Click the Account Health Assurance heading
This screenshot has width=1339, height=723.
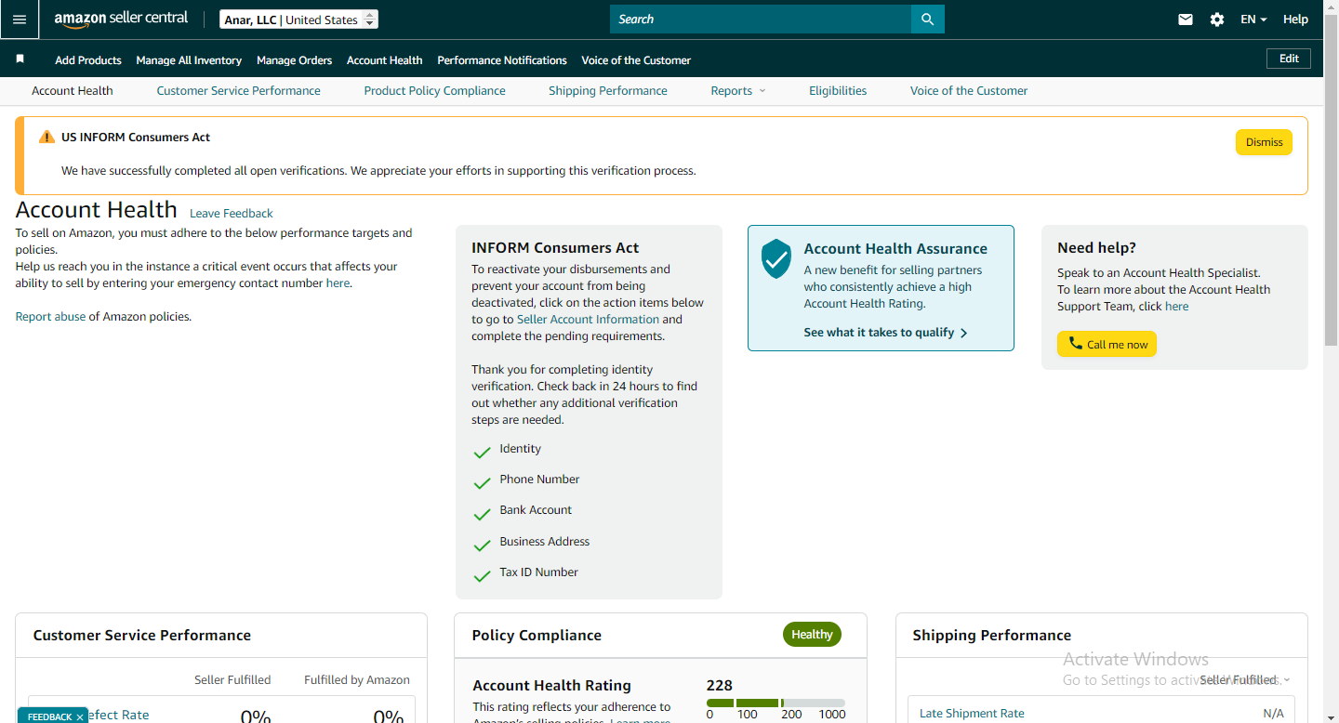(x=895, y=249)
